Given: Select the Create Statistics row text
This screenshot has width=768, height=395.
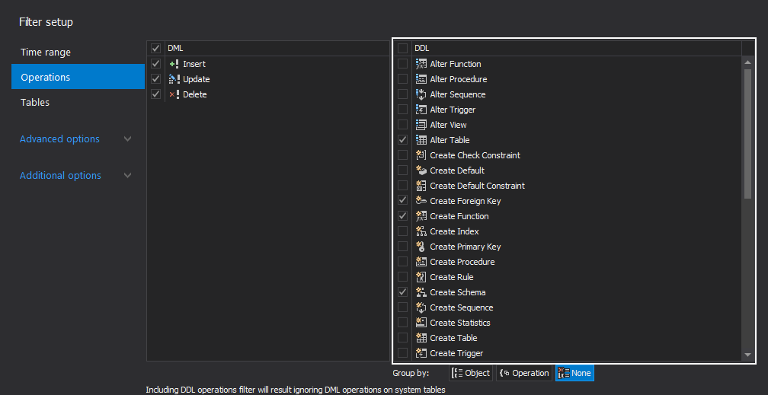Looking at the screenshot, I should (x=460, y=323).
